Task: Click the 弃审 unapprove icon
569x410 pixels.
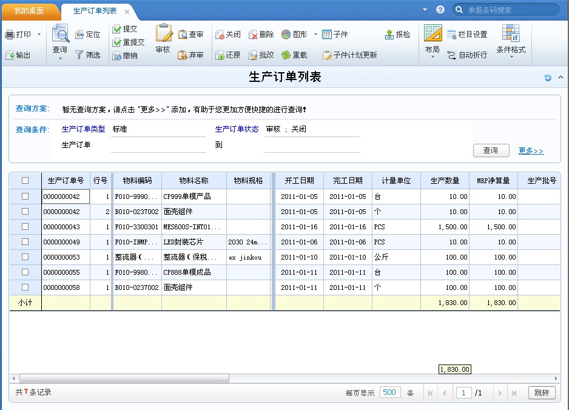Action: pos(182,55)
